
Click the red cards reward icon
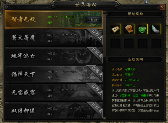pyautogui.click(x=129, y=29)
